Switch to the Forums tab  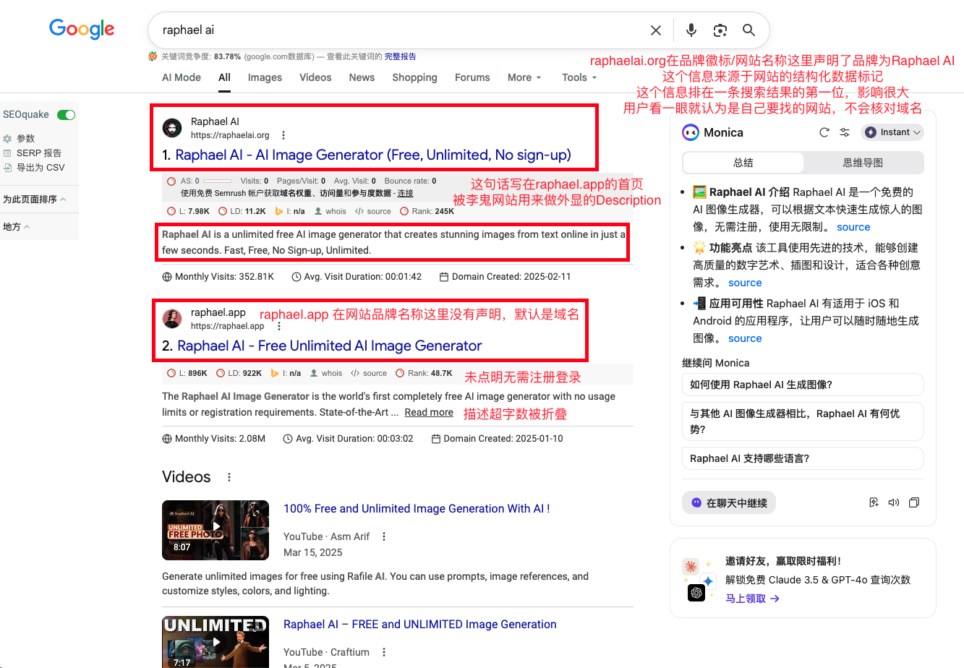[472, 77]
